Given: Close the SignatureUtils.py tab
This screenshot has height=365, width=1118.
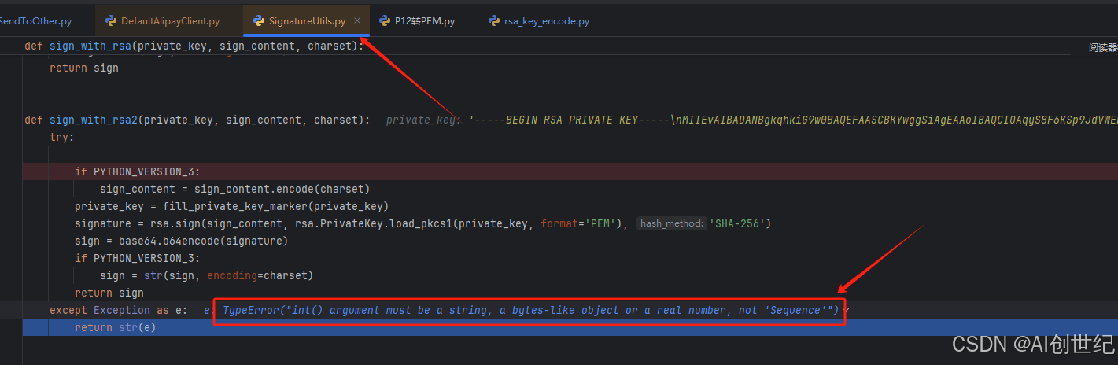Looking at the screenshot, I should point(357,21).
